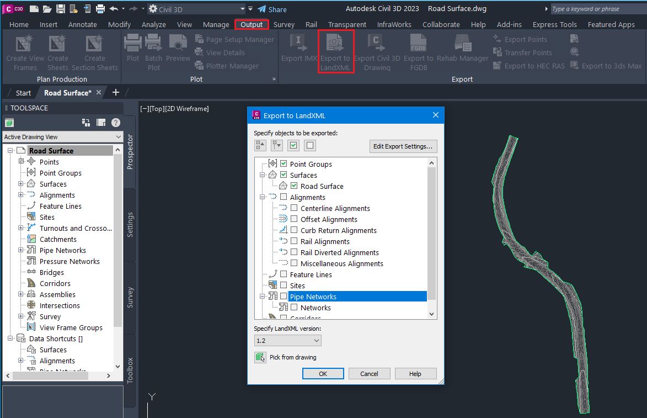Open the Active Drawing View dropdown
The width and height of the screenshot is (647, 418).
click(x=63, y=137)
